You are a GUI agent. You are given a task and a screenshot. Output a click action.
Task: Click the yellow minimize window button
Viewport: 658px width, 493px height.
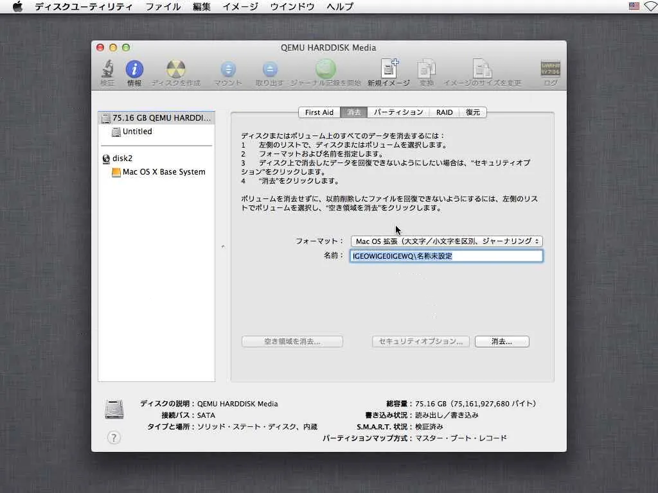click(113, 48)
